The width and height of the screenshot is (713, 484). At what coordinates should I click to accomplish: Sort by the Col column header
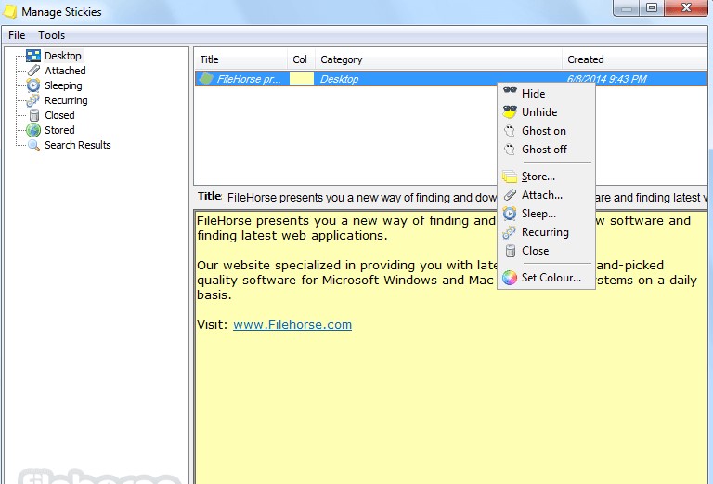(x=301, y=59)
